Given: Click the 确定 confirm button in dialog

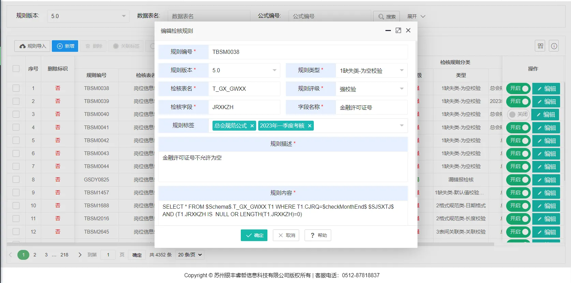Looking at the screenshot, I should click(x=254, y=235).
